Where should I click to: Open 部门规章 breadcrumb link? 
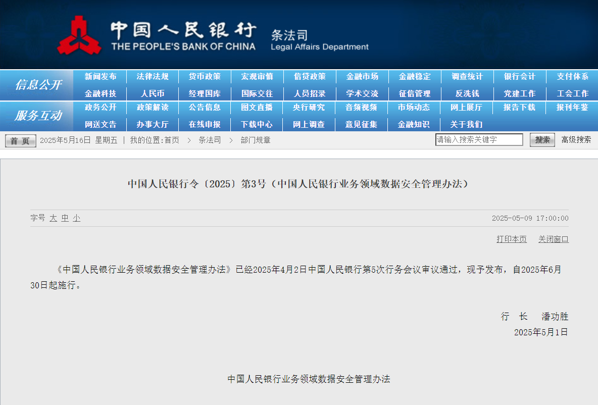tap(256, 140)
